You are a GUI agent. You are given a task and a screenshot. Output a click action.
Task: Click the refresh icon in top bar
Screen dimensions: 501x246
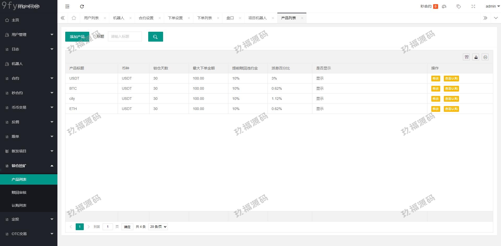pyautogui.click(x=82, y=7)
